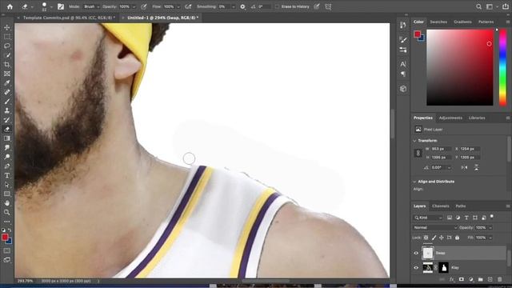Pick a color in the color field
This screenshot has height=288, width=512.
point(460,67)
